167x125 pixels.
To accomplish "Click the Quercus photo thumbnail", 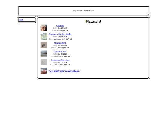I will pos(44,28).
